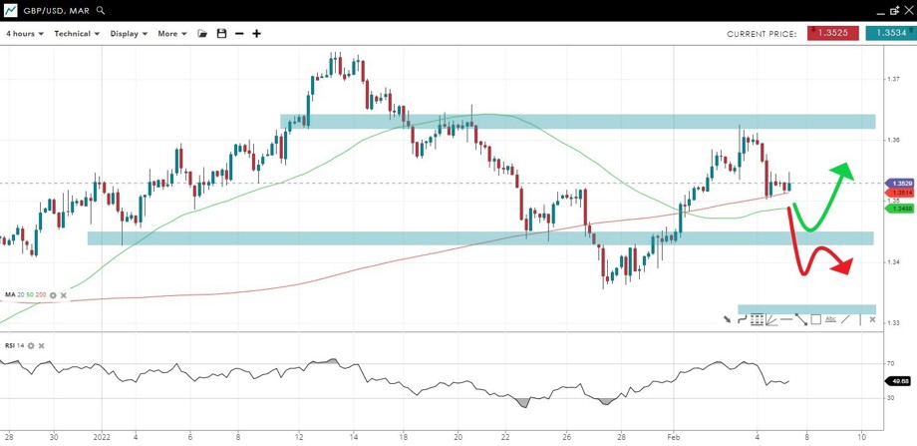Select the horizontal line tool
Image resolution: width=917 pixels, height=446 pixels.
pyautogui.click(x=786, y=319)
